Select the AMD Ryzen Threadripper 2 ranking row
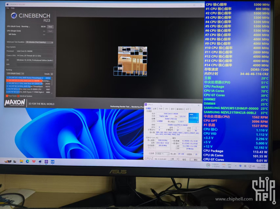The width and height of the screenshot is (280, 209). pyautogui.click(x=29, y=78)
